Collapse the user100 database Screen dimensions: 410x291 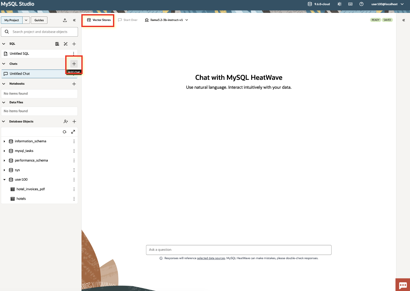[x=5, y=180]
